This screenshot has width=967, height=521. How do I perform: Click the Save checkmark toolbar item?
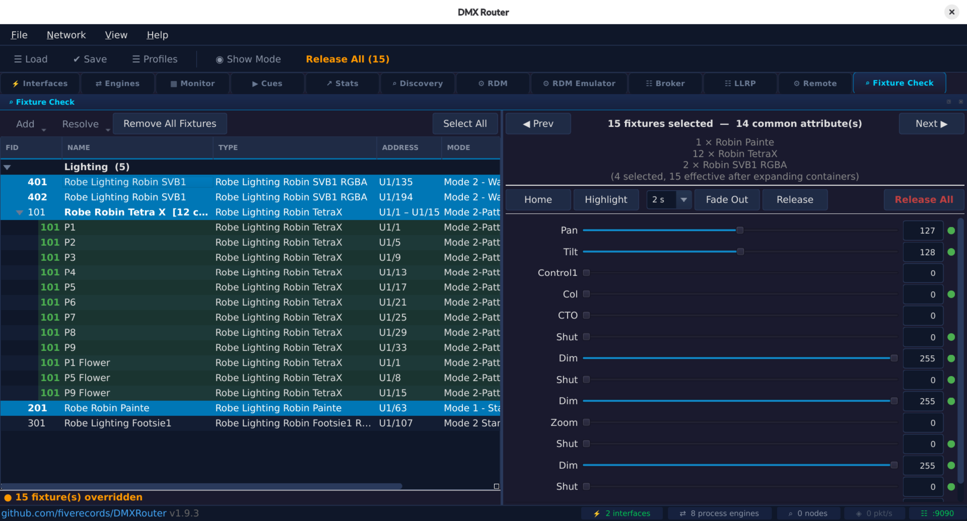[x=90, y=59]
